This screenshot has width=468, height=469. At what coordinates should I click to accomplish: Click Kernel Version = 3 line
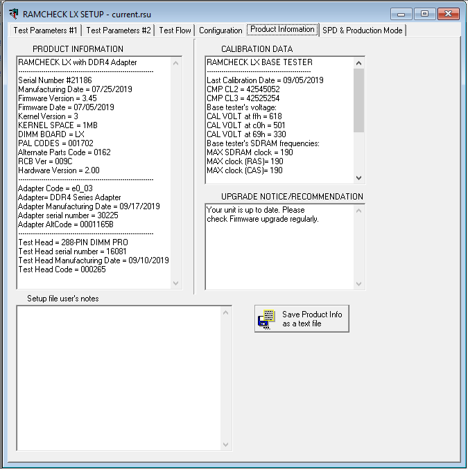(x=48, y=116)
